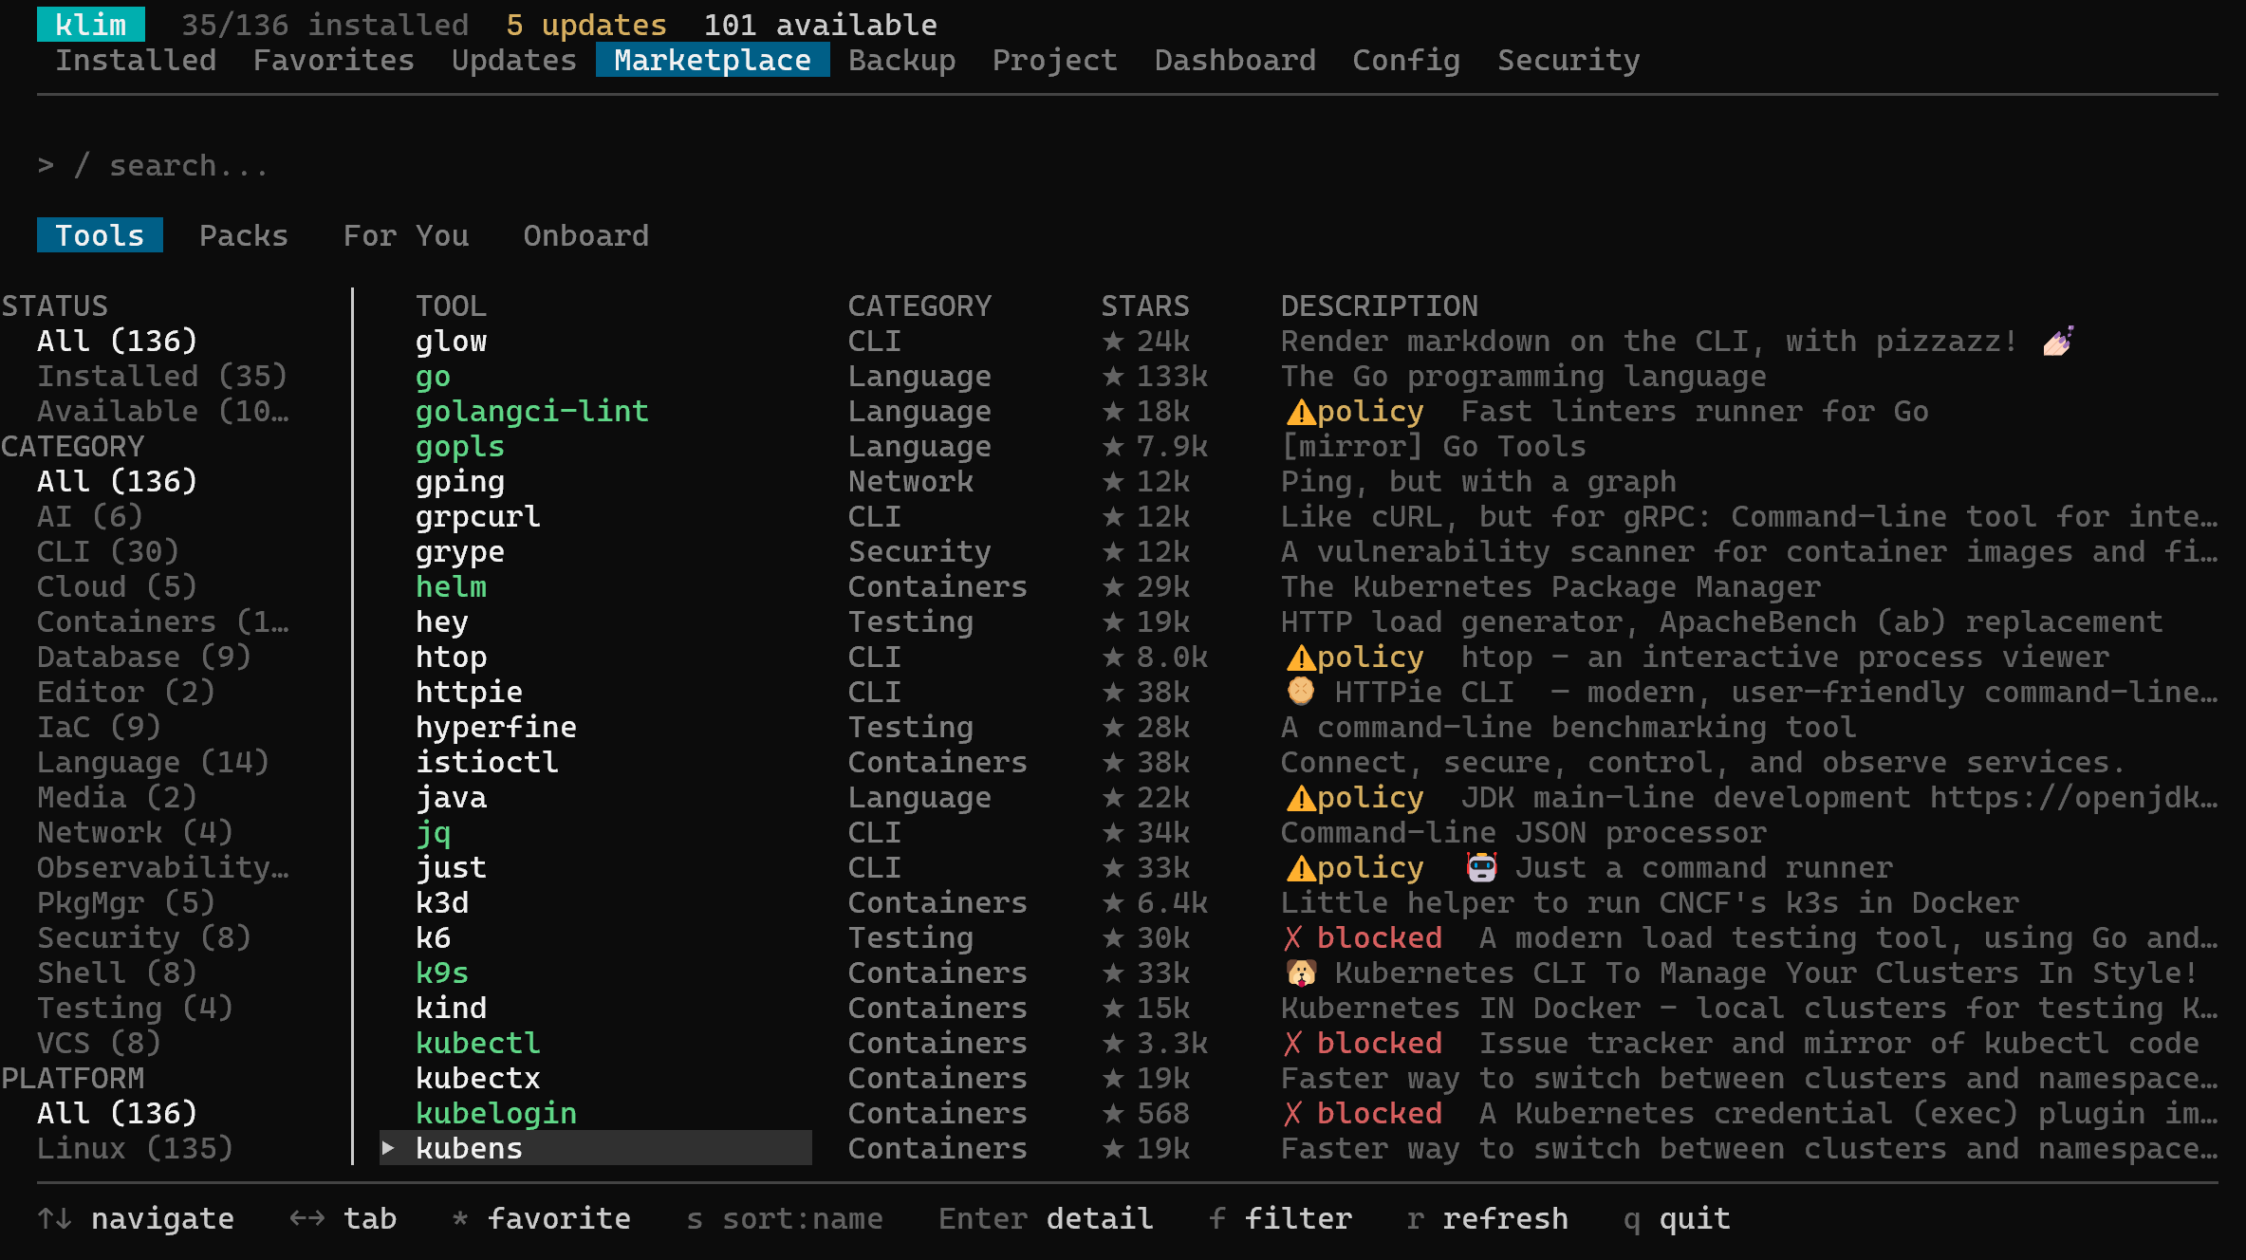Filter category by Network (4)
This screenshot has width=2246, height=1260.
136,832
